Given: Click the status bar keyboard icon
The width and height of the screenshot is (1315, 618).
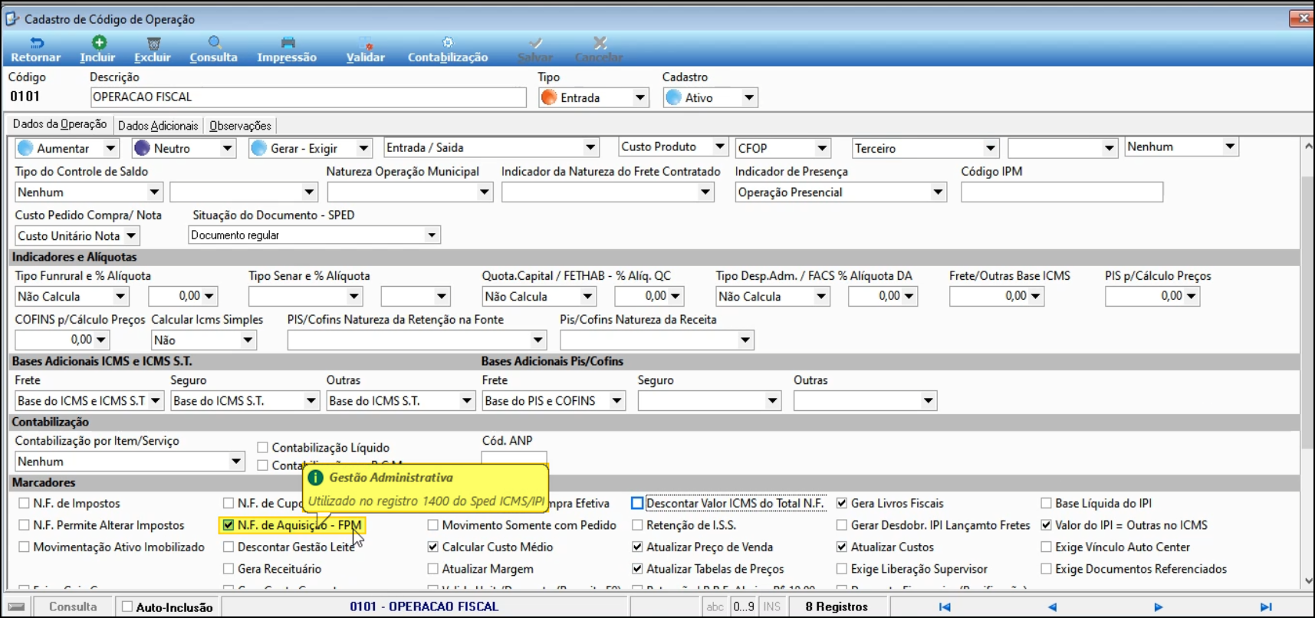Looking at the screenshot, I should [16, 606].
